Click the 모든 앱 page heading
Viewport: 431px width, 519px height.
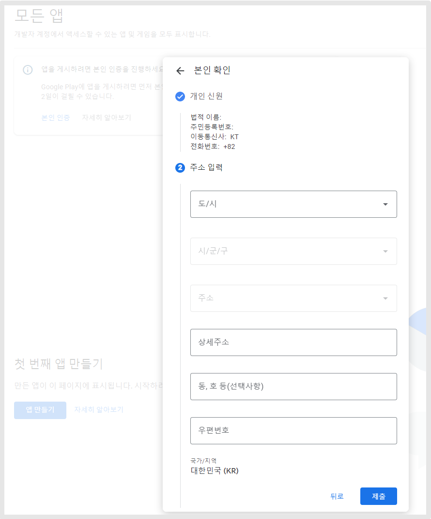tap(39, 16)
